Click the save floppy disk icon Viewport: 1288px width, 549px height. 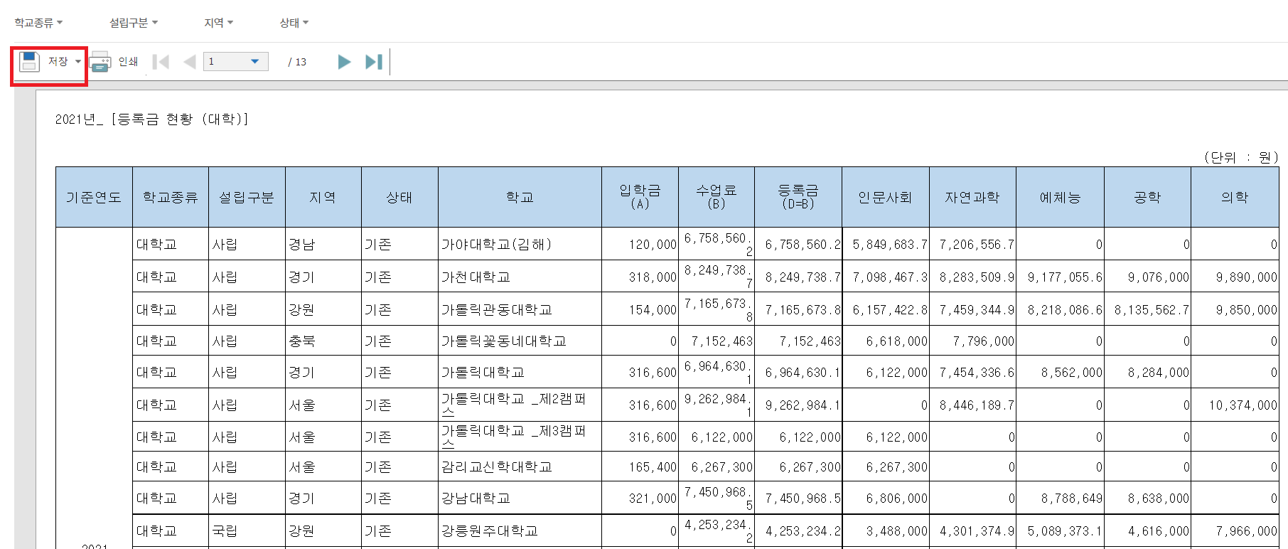point(29,62)
